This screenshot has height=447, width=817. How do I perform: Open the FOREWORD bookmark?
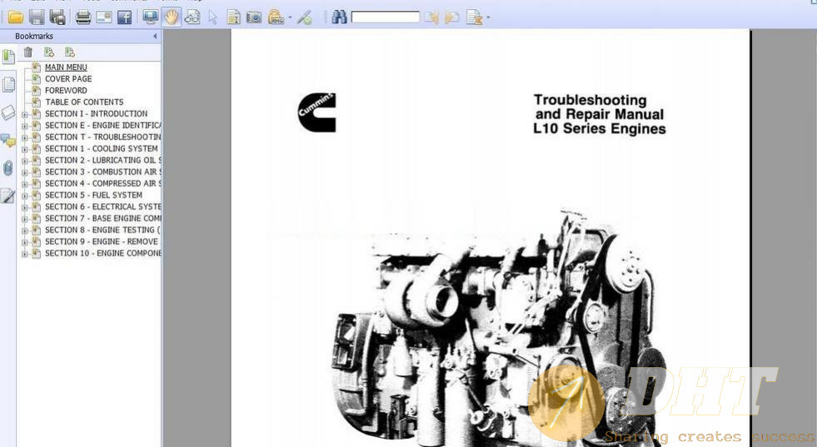(x=66, y=90)
